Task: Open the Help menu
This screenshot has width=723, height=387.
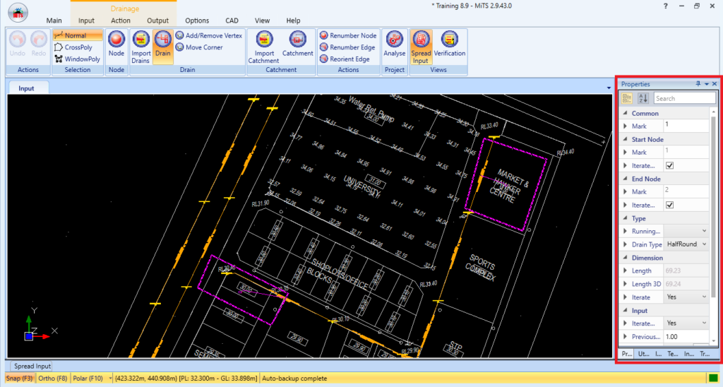Action: coord(293,20)
